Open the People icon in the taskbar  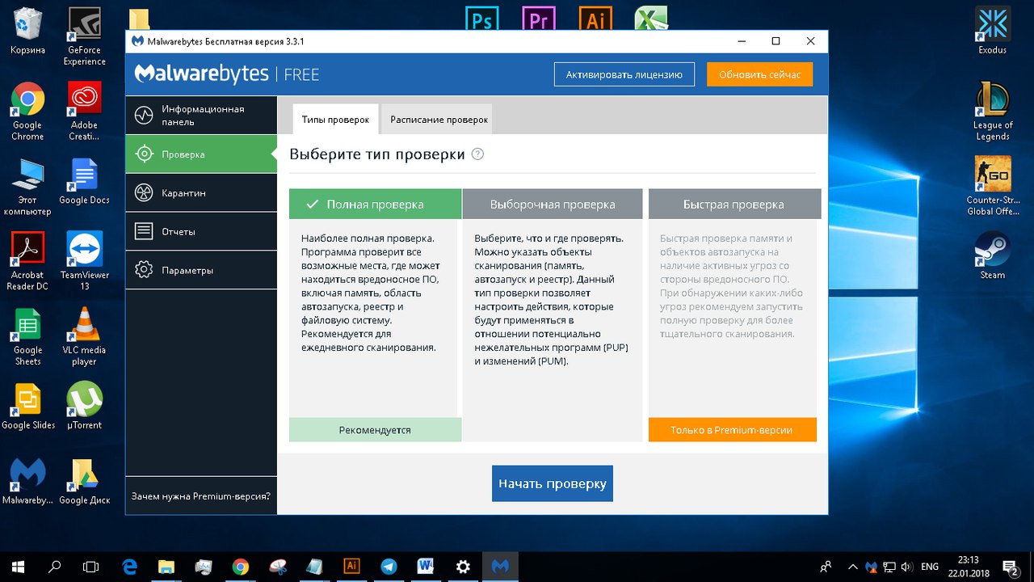pos(826,567)
